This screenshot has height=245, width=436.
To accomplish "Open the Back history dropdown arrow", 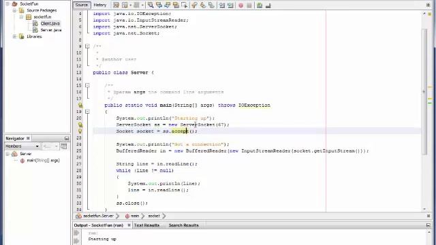I will [x=130, y=5].
